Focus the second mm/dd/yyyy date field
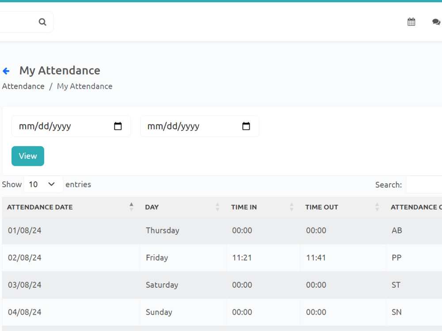 (x=200, y=126)
